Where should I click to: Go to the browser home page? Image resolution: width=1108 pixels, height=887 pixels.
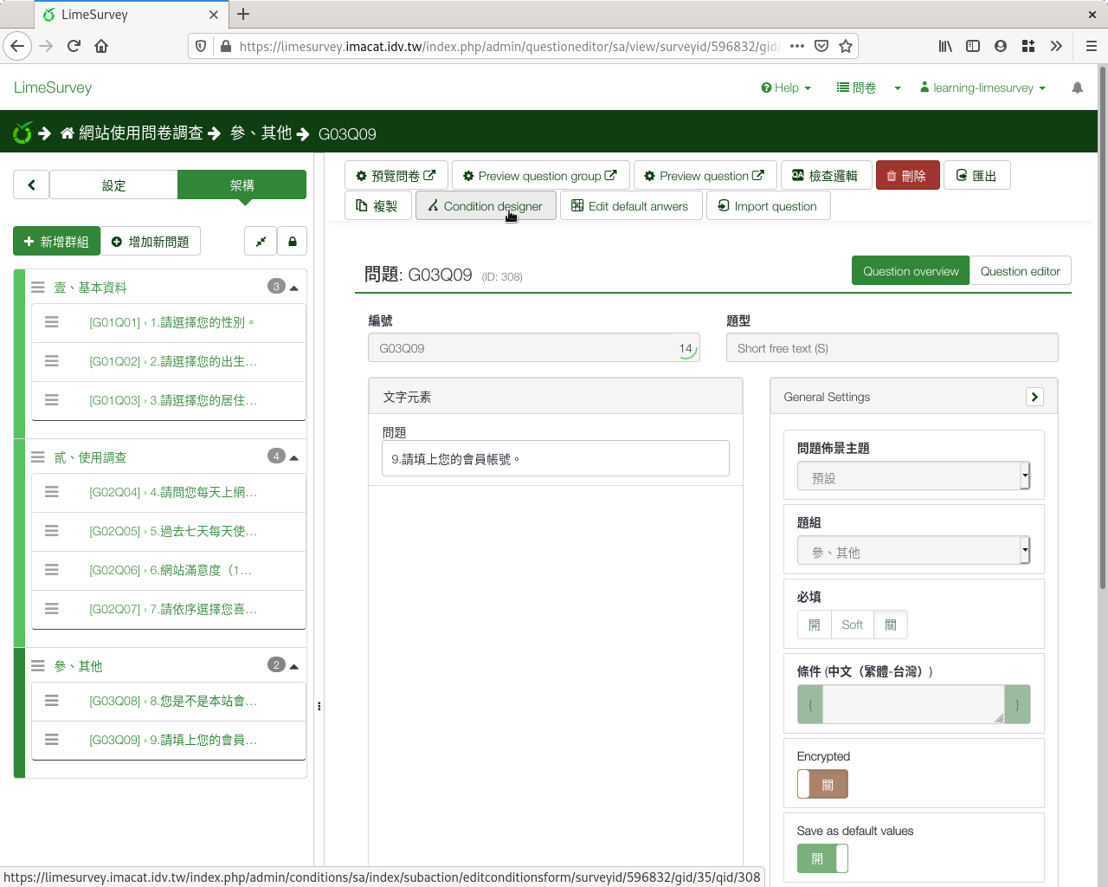101,46
